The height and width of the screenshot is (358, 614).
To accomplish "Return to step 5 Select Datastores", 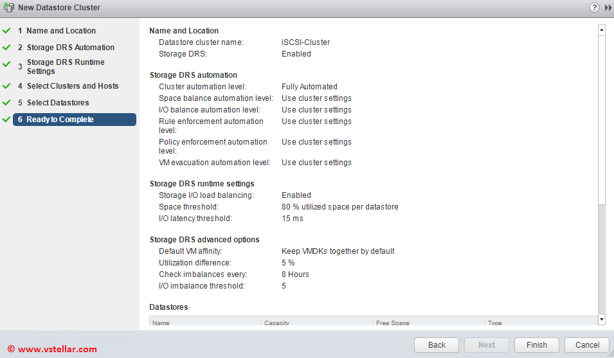I will point(58,103).
